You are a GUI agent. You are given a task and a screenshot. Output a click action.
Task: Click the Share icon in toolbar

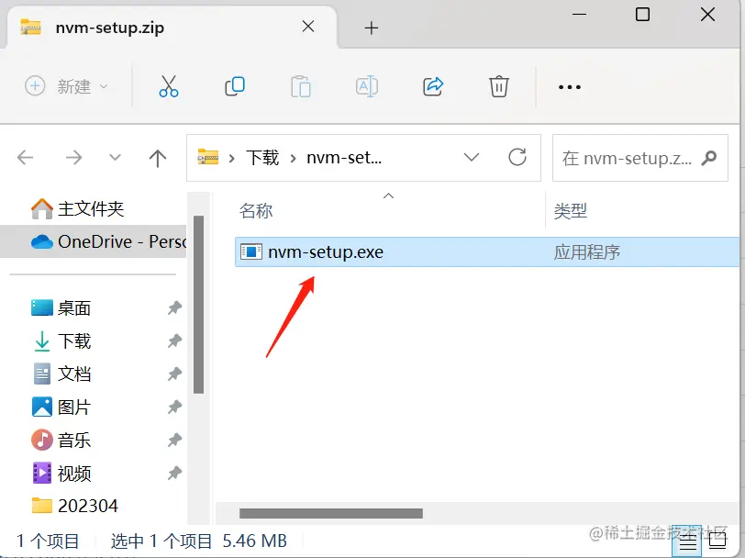pyautogui.click(x=433, y=86)
